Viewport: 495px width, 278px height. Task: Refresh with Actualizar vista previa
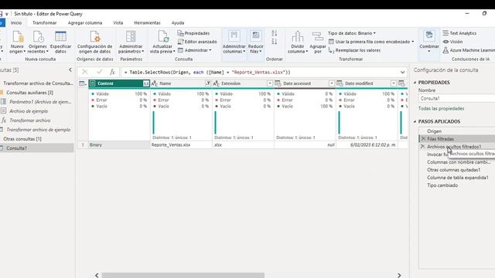162,42
